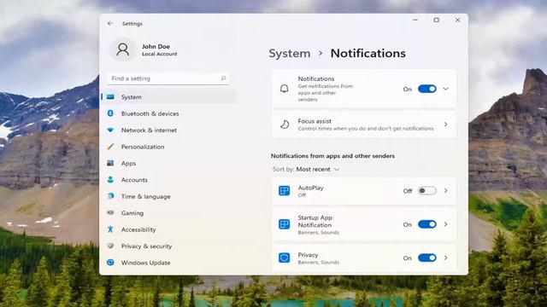Minimize the Settings window
The image size is (547, 307).
click(x=415, y=20)
